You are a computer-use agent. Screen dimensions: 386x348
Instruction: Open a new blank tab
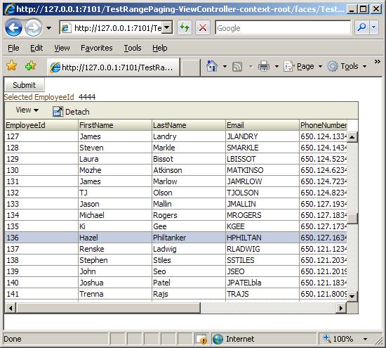coord(190,67)
